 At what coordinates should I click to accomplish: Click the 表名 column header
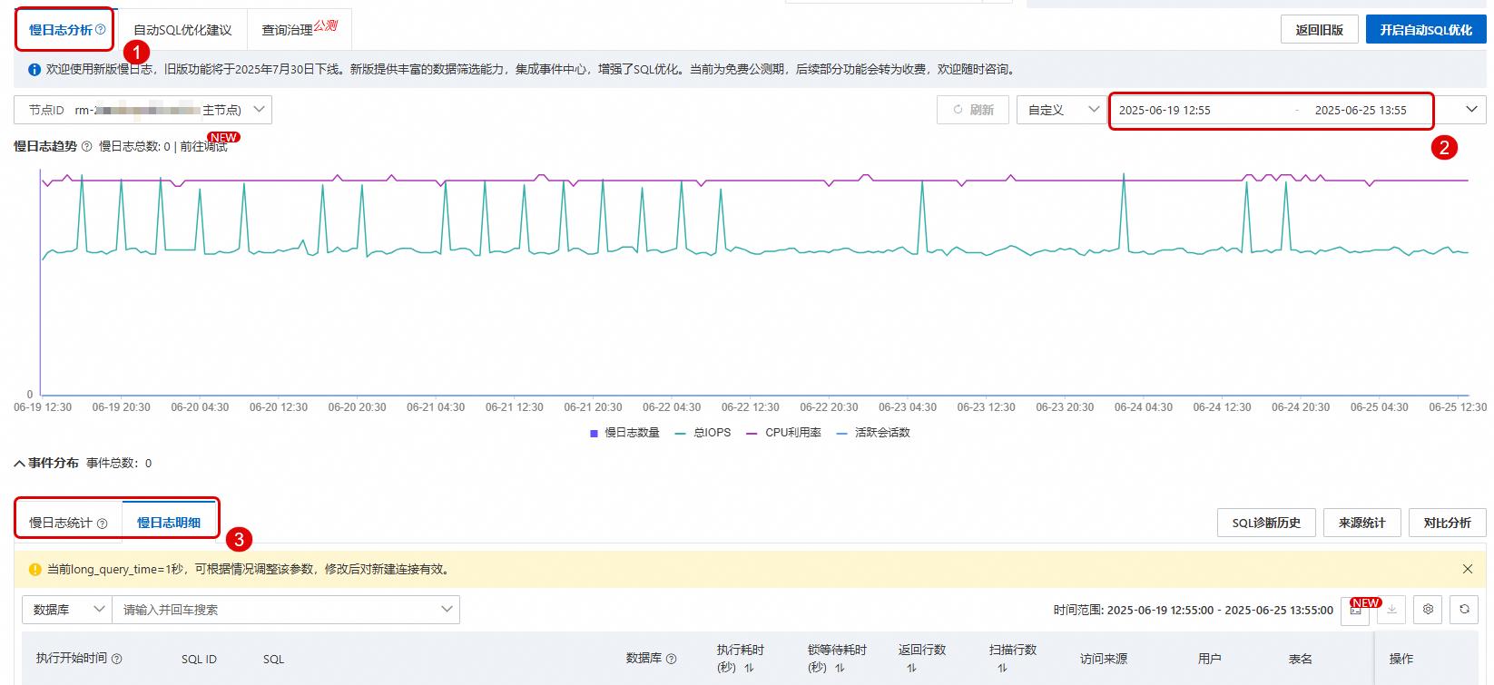click(1300, 659)
